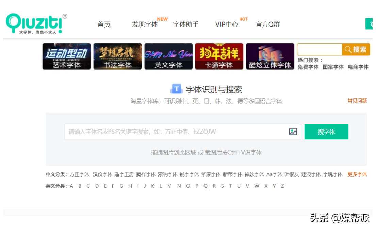This screenshot has height=229, width=376.
Task: Open the 常见问题 link
Action: [357, 101]
